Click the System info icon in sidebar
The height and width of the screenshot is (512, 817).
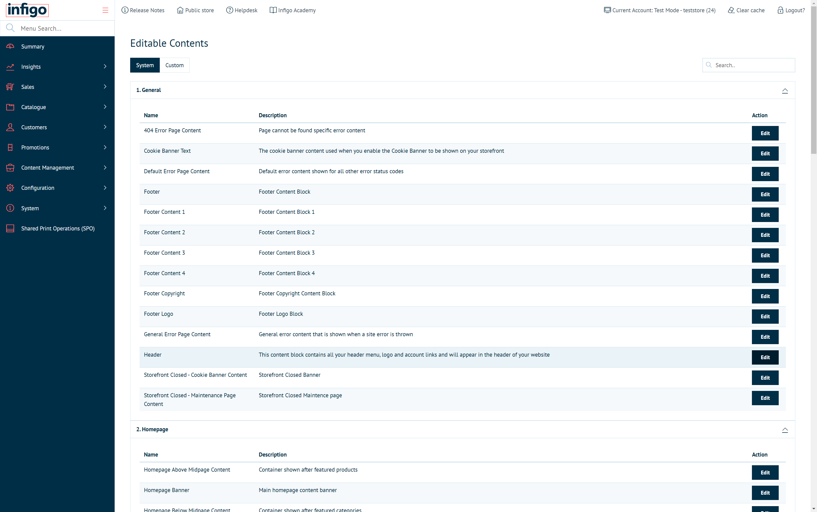tap(10, 208)
